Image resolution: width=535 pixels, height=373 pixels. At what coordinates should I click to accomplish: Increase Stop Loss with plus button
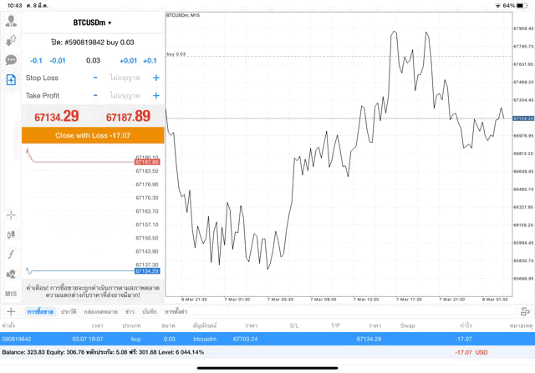[155, 78]
